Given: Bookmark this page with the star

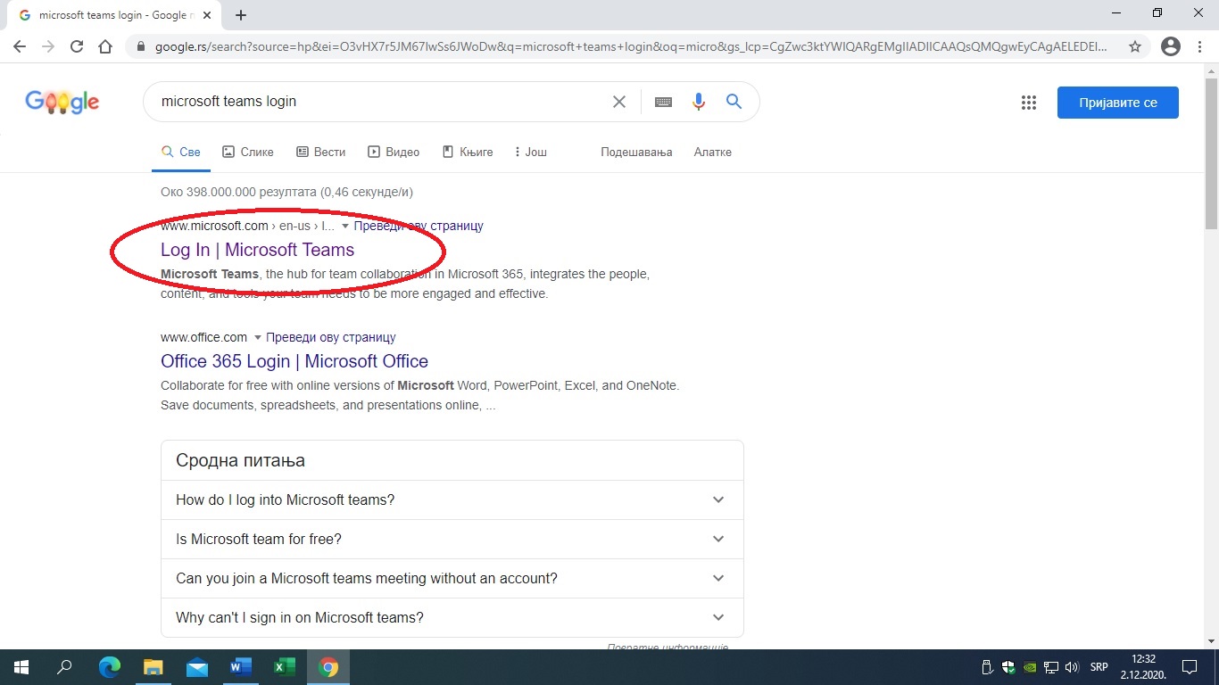Looking at the screenshot, I should coord(1135,46).
